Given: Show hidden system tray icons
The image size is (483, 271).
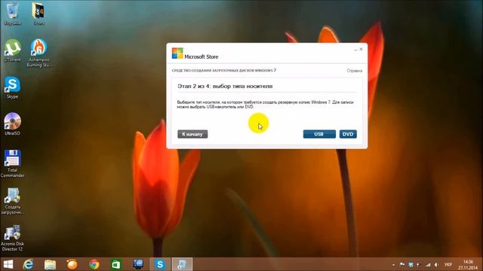Looking at the screenshot, I should 394,264.
